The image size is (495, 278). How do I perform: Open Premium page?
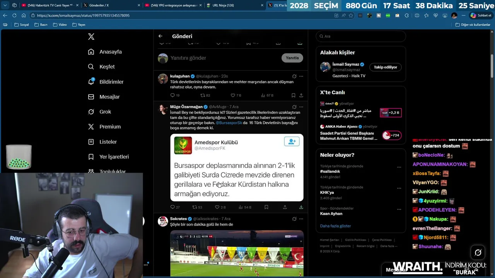[x=104, y=127]
